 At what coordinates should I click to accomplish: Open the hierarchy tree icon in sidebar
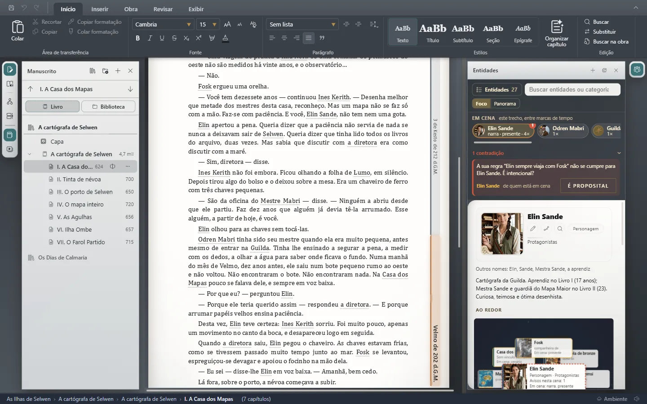tap(10, 102)
